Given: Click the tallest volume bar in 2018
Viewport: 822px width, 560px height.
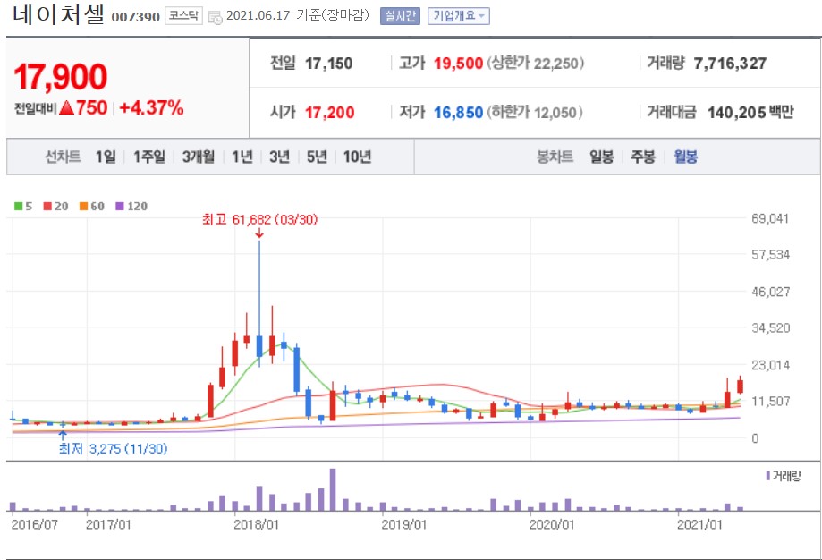Looking at the screenshot, I should 333,489.
